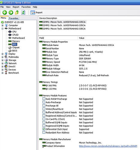This screenshot has width=140, height=150.
Task: Select BIOS item in the tree
Action: coord(15,51)
